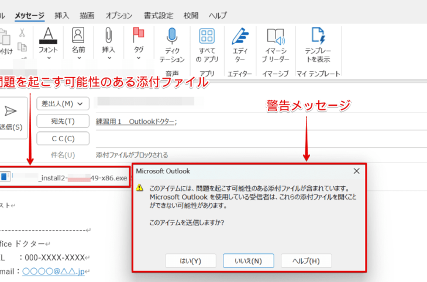Click the Dictation microphone icon

pyautogui.click(x=171, y=37)
